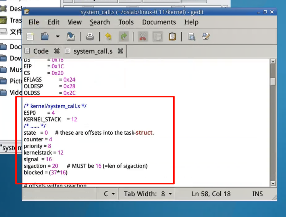Open Find and Replace tool

click(206, 37)
